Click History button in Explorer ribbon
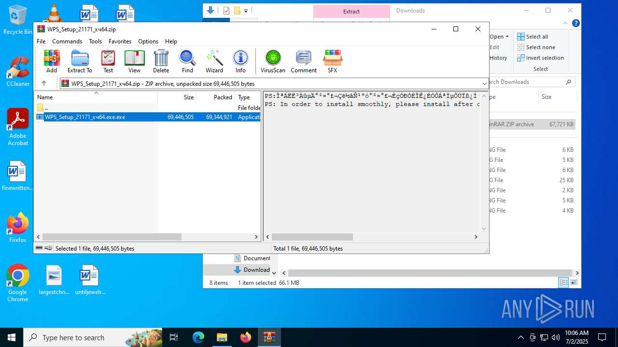 tap(498, 58)
